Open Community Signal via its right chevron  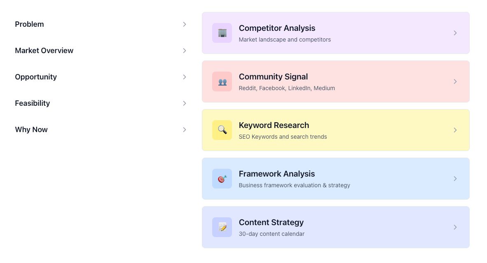click(455, 81)
